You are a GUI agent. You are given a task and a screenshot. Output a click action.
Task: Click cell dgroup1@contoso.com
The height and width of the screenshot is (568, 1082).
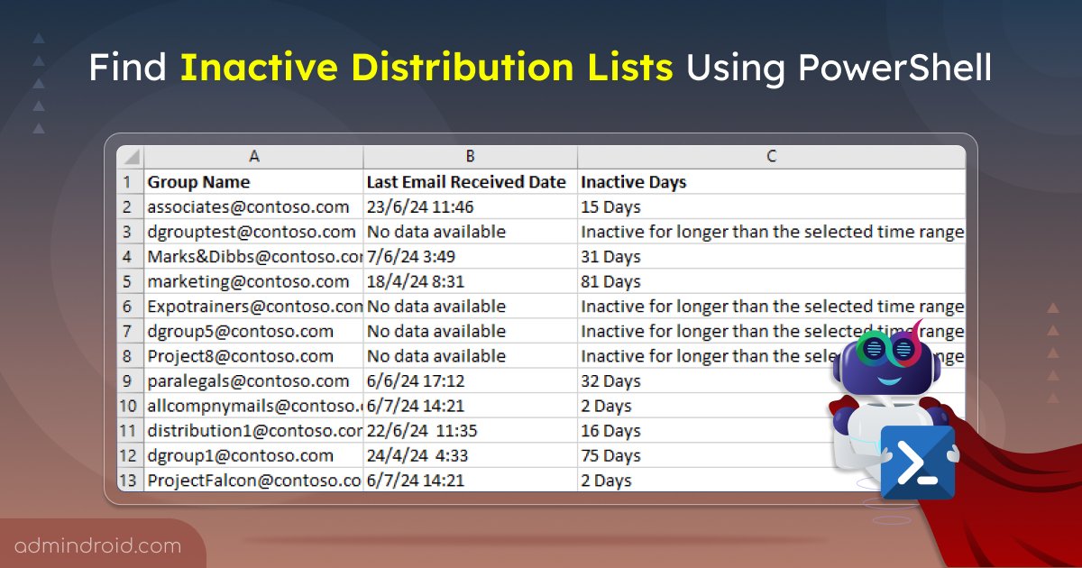click(253, 455)
